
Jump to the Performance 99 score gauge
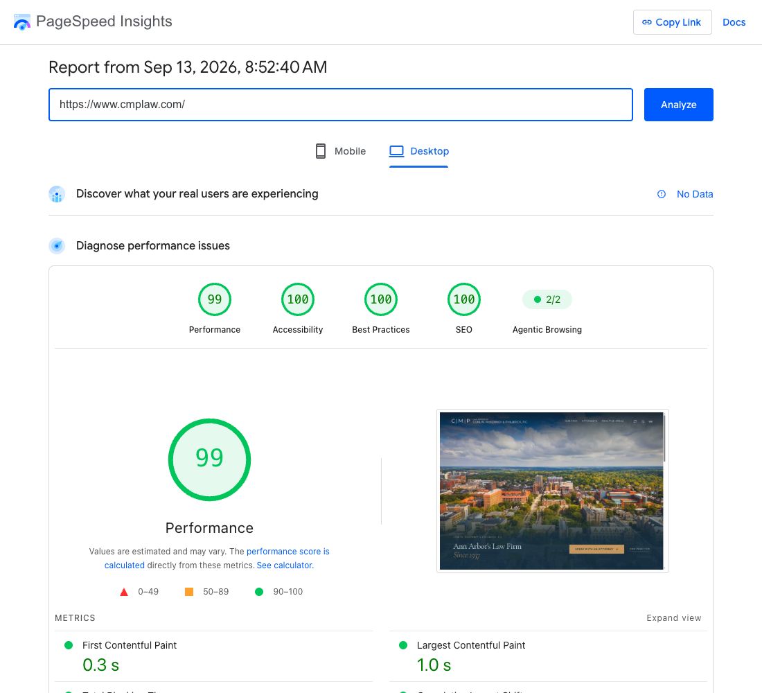[x=215, y=299]
